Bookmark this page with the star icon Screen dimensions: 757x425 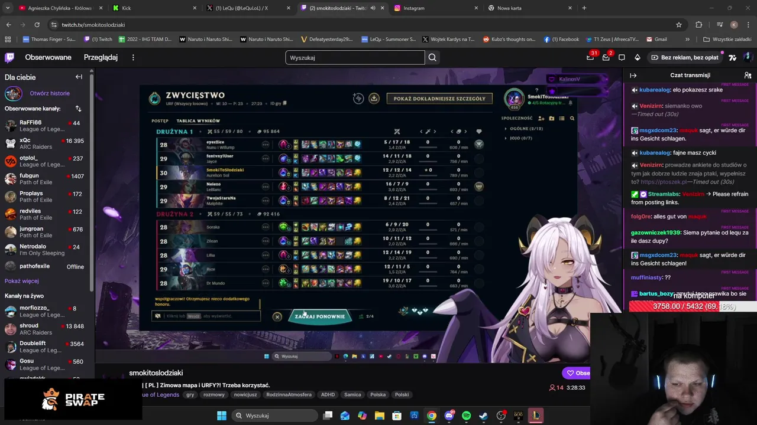(x=679, y=25)
